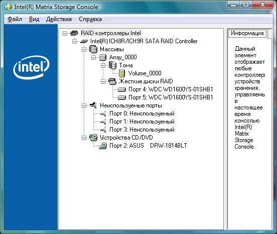Click the Порт 3 unused port icon
The width and height of the screenshot is (277, 234).
point(103,130)
